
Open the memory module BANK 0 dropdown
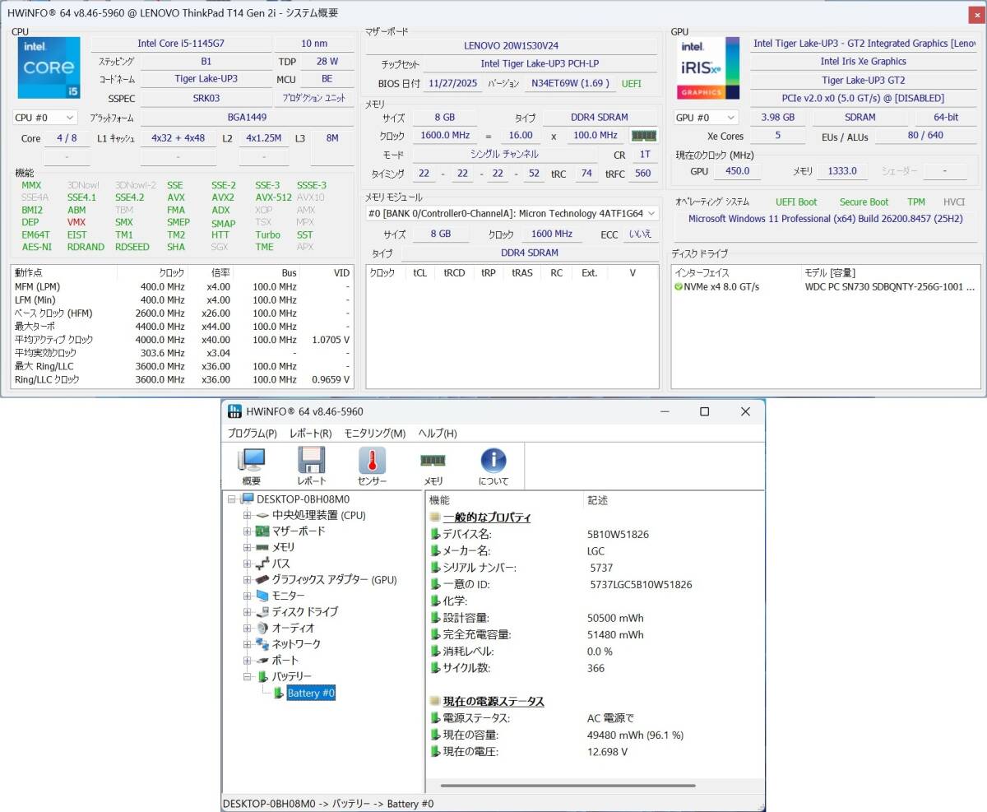pyautogui.click(x=512, y=213)
